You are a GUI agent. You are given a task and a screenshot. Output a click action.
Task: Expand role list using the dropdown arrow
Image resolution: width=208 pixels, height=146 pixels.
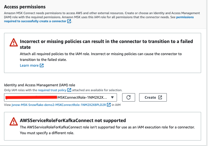click(113, 98)
